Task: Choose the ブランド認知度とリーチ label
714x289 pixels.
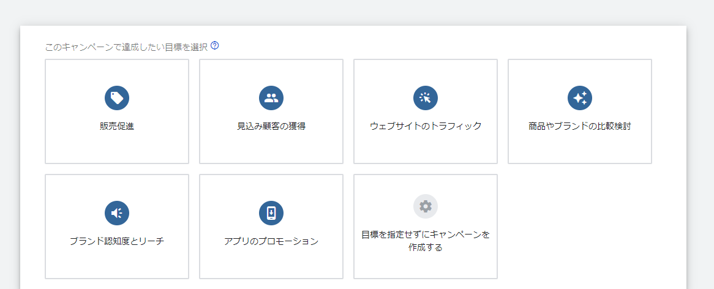Action: [117, 241]
